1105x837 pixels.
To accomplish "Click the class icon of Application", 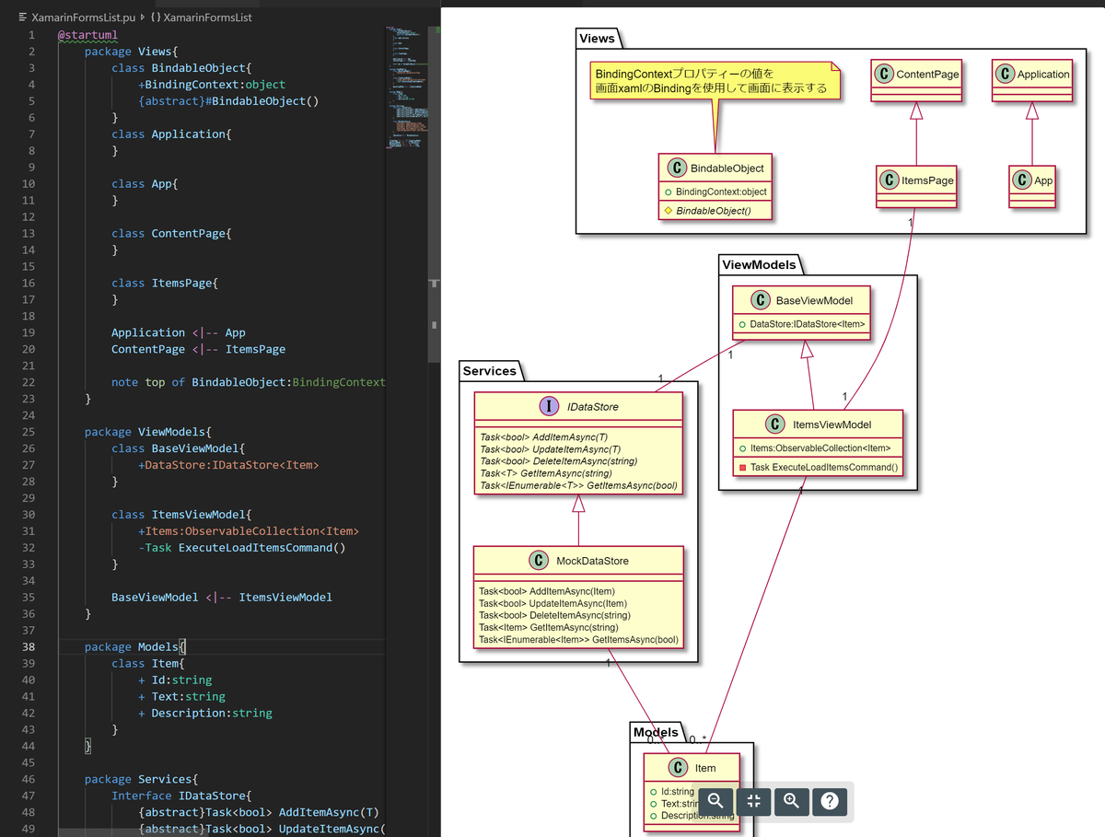I will [x=1005, y=74].
